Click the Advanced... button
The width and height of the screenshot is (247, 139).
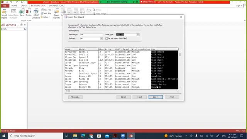[x=75, y=97]
